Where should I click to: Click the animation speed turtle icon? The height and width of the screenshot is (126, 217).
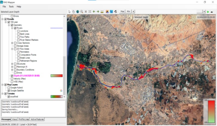[x=212, y=12]
